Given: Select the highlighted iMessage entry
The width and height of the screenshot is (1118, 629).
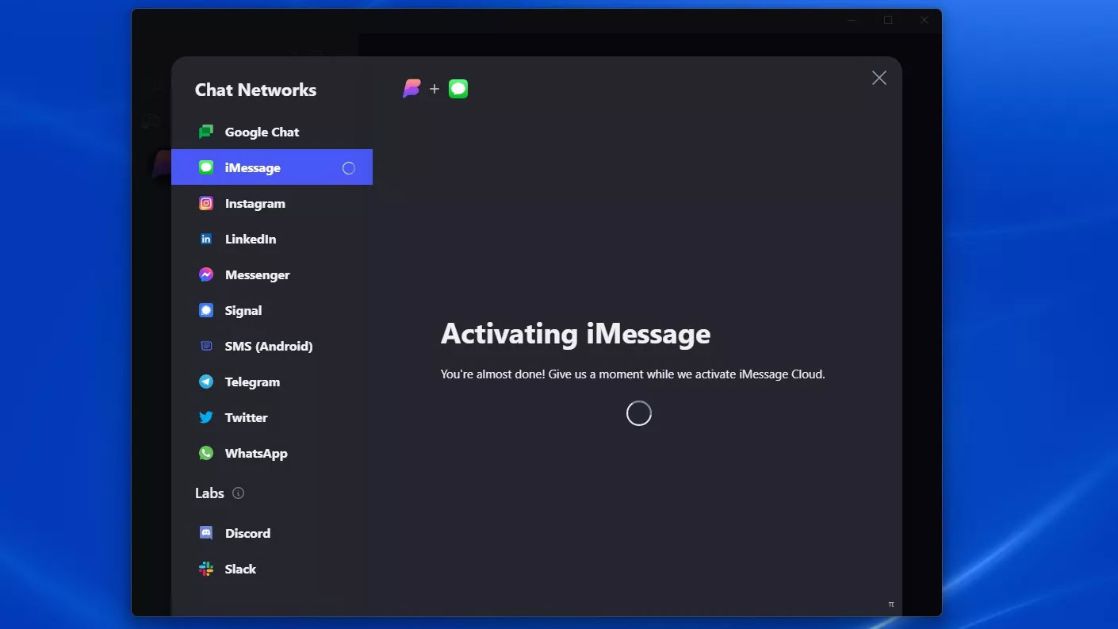Looking at the screenshot, I should (x=272, y=167).
